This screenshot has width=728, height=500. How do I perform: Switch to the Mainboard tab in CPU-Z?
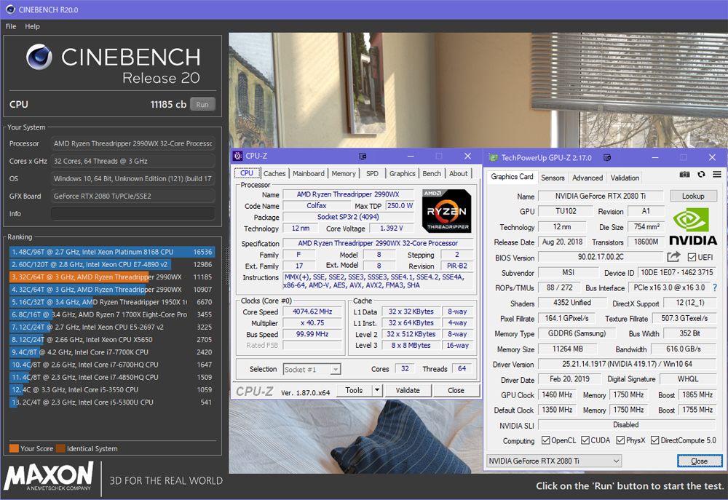[x=309, y=173]
